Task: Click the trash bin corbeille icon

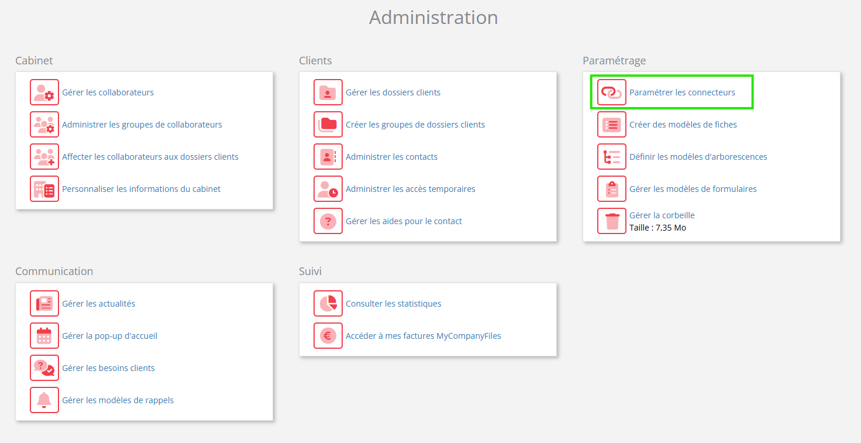Action: (x=612, y=221)
